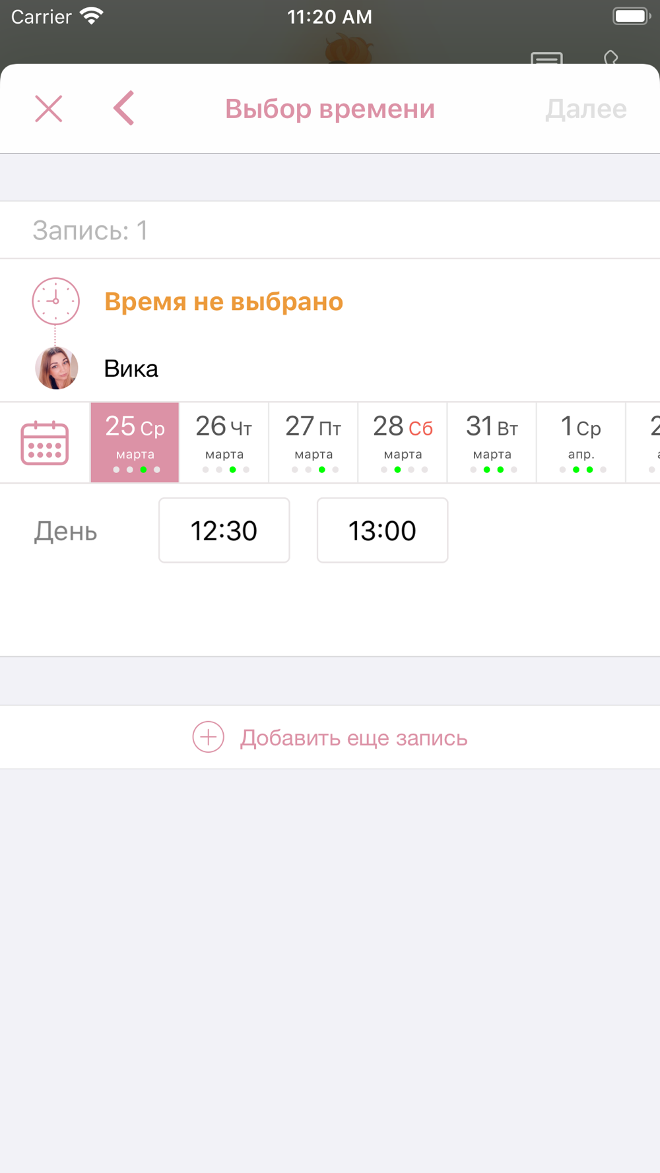Select the 13:00 time slot
The image size is (660, 1173).
pos(382,530)
